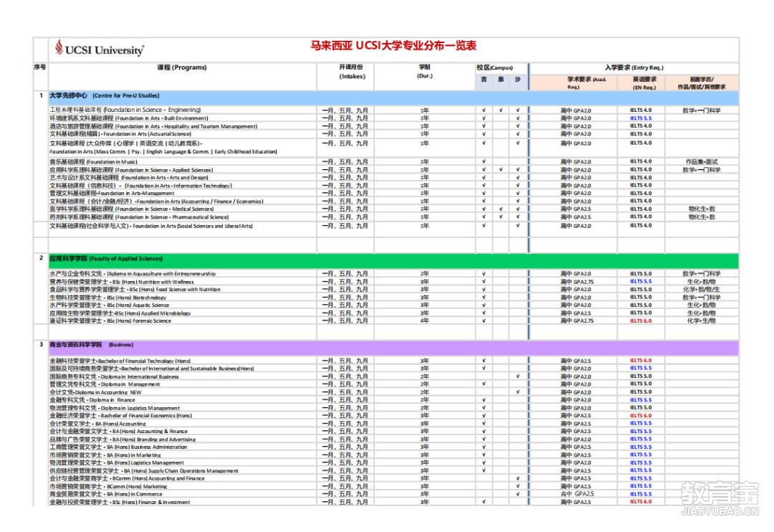The height and width of the screenshot is (532, 774).
Task: Click the BSc (Hons) Forensic Science program row
Action: pos(110,321)
